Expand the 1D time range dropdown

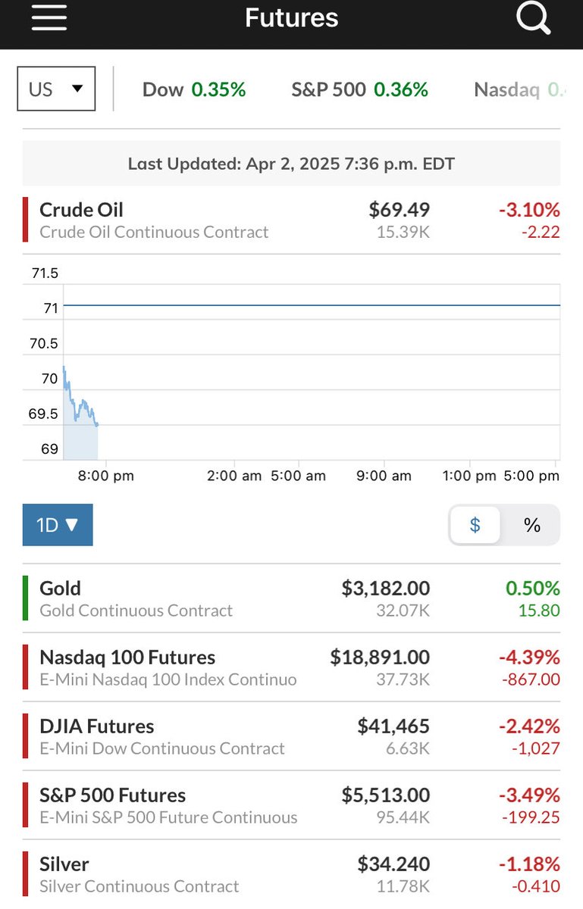(x=58, y=525)
